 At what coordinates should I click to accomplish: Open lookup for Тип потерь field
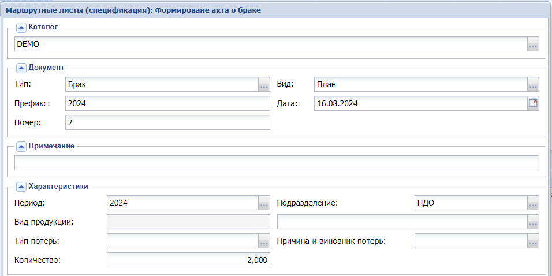point(264,241)
